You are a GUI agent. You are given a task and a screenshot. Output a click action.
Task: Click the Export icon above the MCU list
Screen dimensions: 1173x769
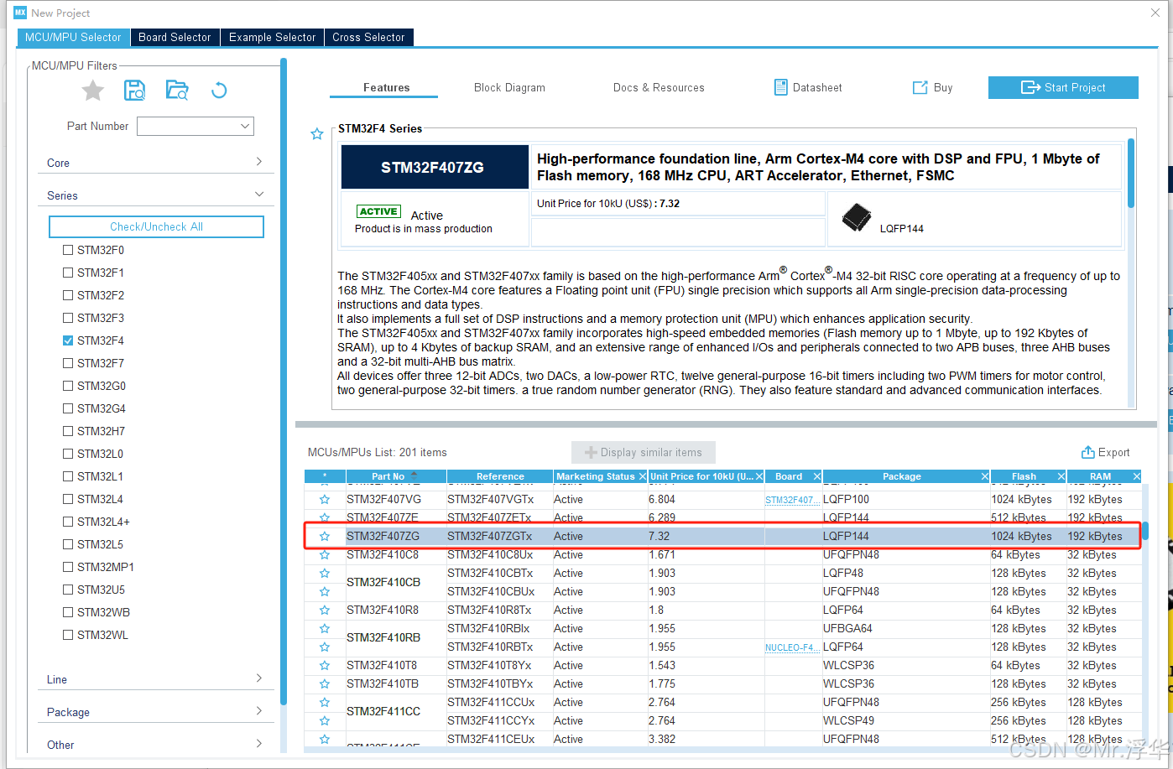point(1088,452)
